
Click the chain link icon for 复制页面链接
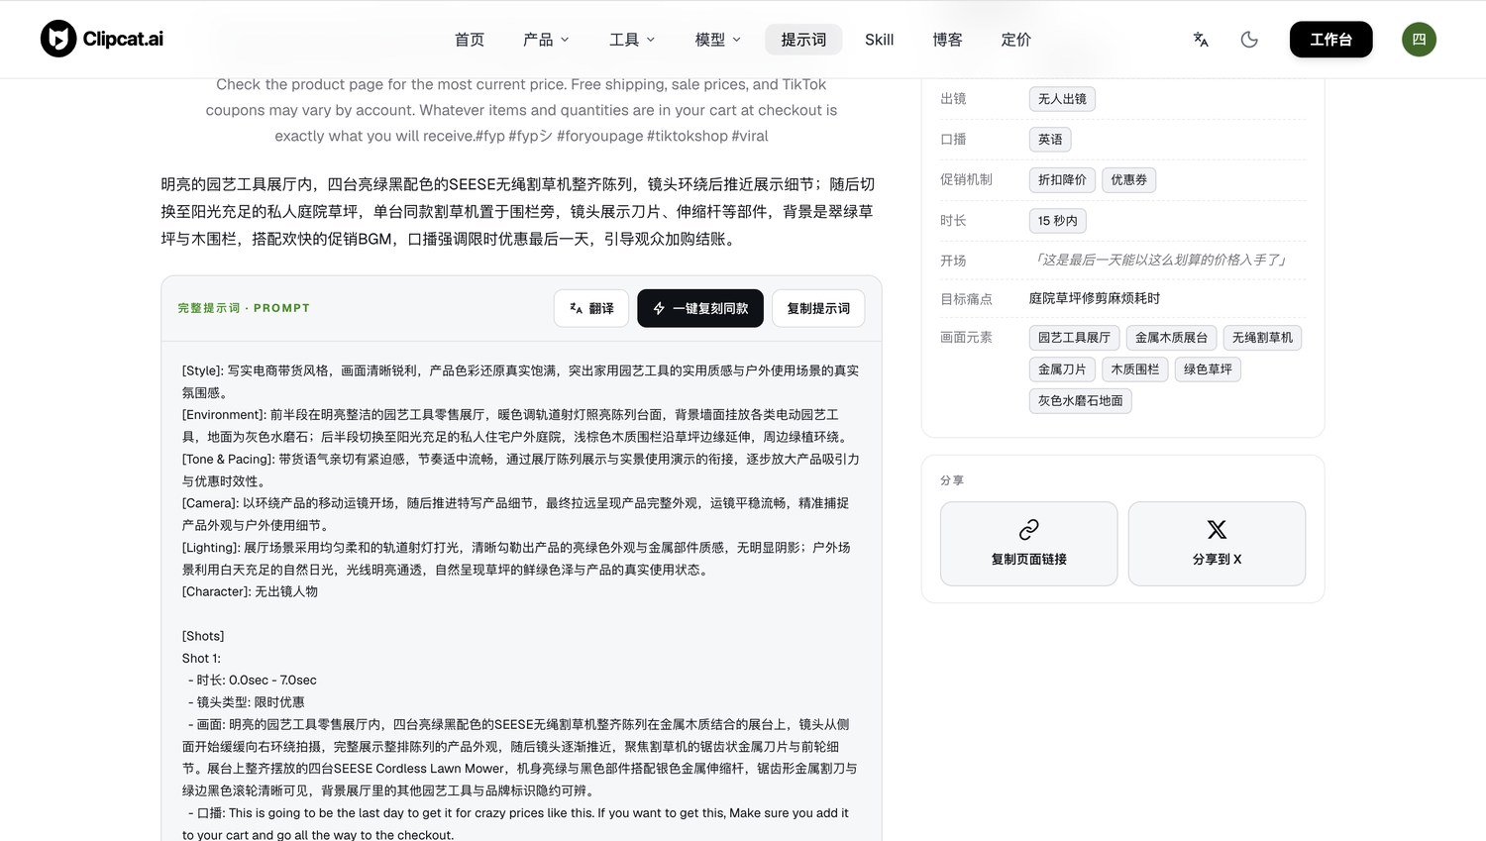coord(1028,530)
